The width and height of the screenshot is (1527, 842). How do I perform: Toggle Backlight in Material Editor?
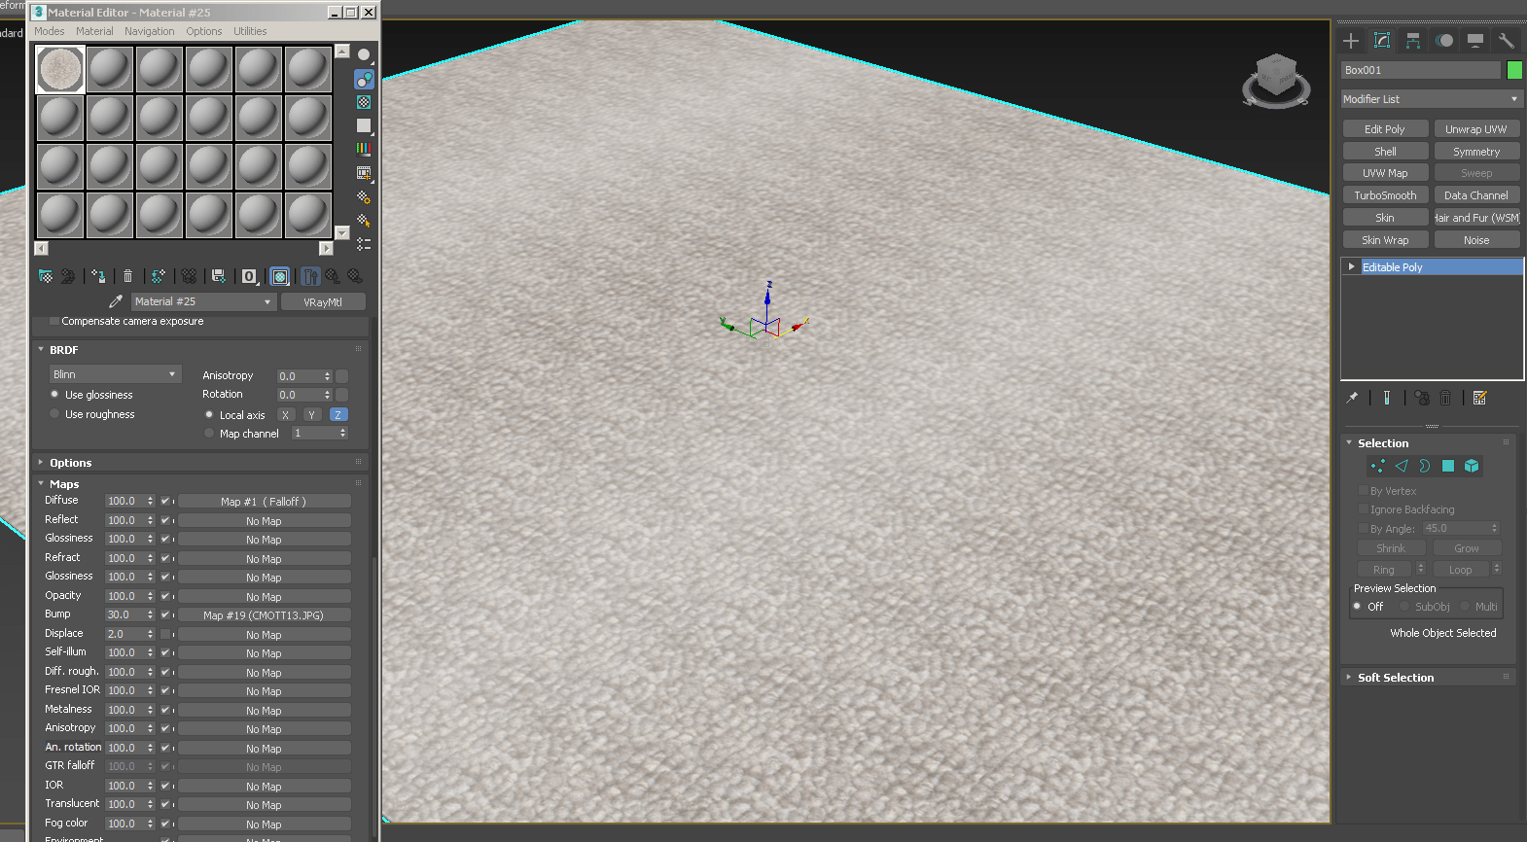pyautogui.click(x=364, y=79)
